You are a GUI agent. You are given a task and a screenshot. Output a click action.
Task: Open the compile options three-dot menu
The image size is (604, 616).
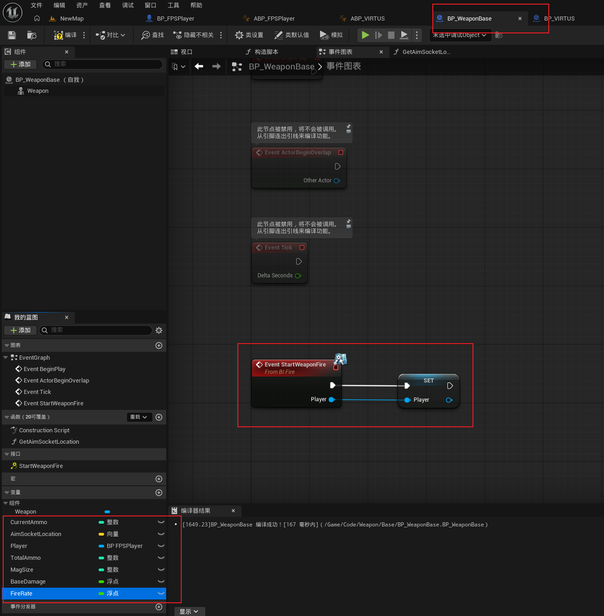point(84,35)
